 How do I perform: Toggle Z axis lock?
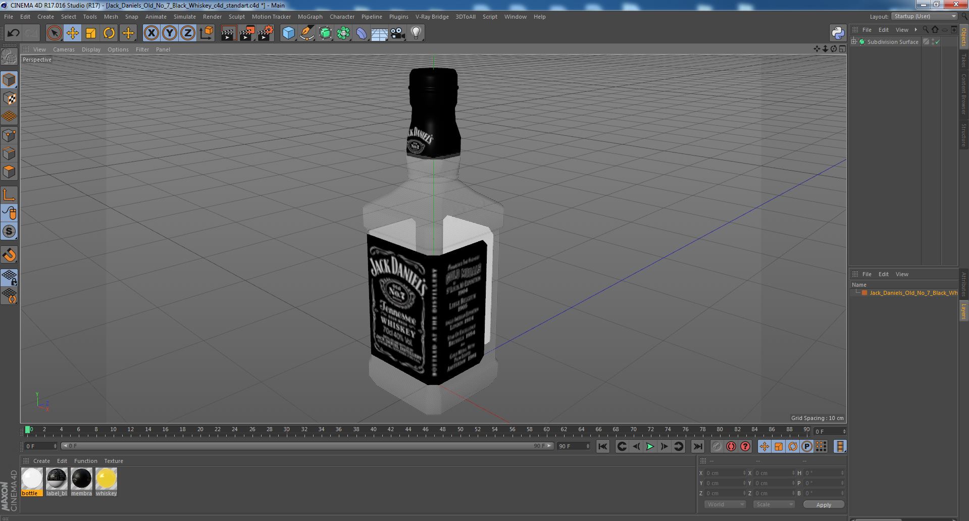188,33
